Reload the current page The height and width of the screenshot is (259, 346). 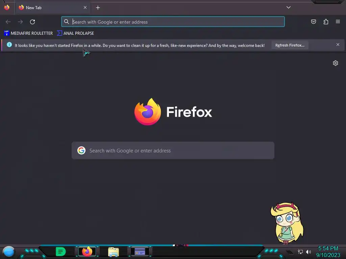tap(32, 22)
